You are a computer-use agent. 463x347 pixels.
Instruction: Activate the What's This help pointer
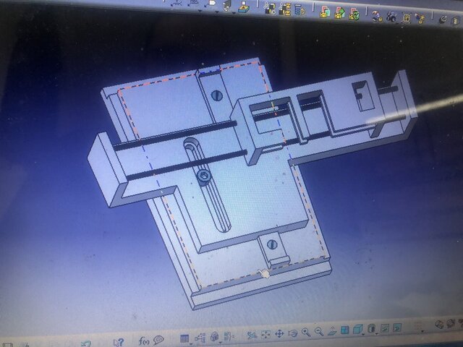pos(119,342)
